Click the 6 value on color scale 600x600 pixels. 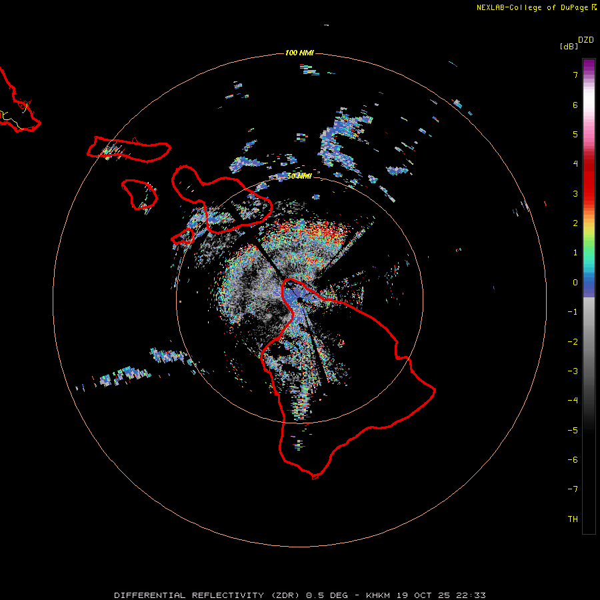click(575, 105)
